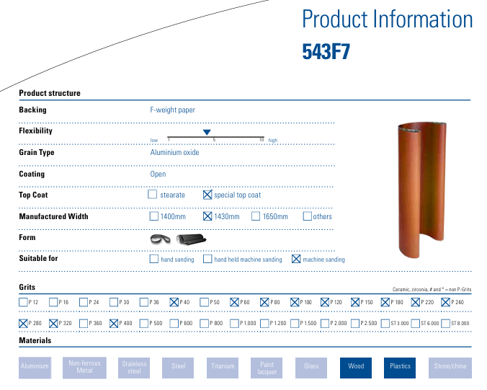
Task: Toggle the special top coat checkbox
Action: tap(207, 195)
